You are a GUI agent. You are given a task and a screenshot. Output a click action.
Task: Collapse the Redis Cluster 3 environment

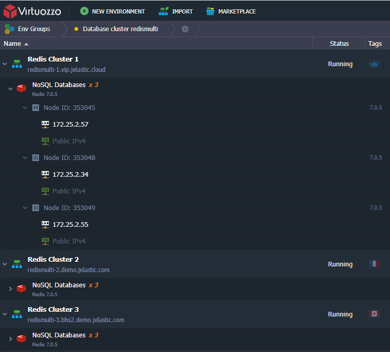coord(5,314)
